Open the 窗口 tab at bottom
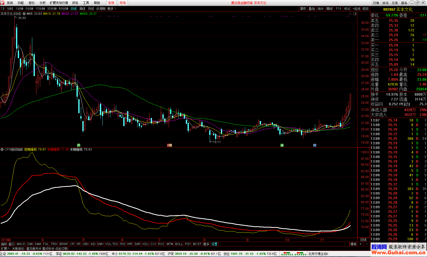 (11, 244)
